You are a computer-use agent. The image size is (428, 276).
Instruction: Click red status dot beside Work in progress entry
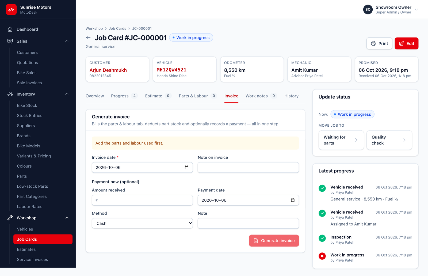click(x=322, y=256)
